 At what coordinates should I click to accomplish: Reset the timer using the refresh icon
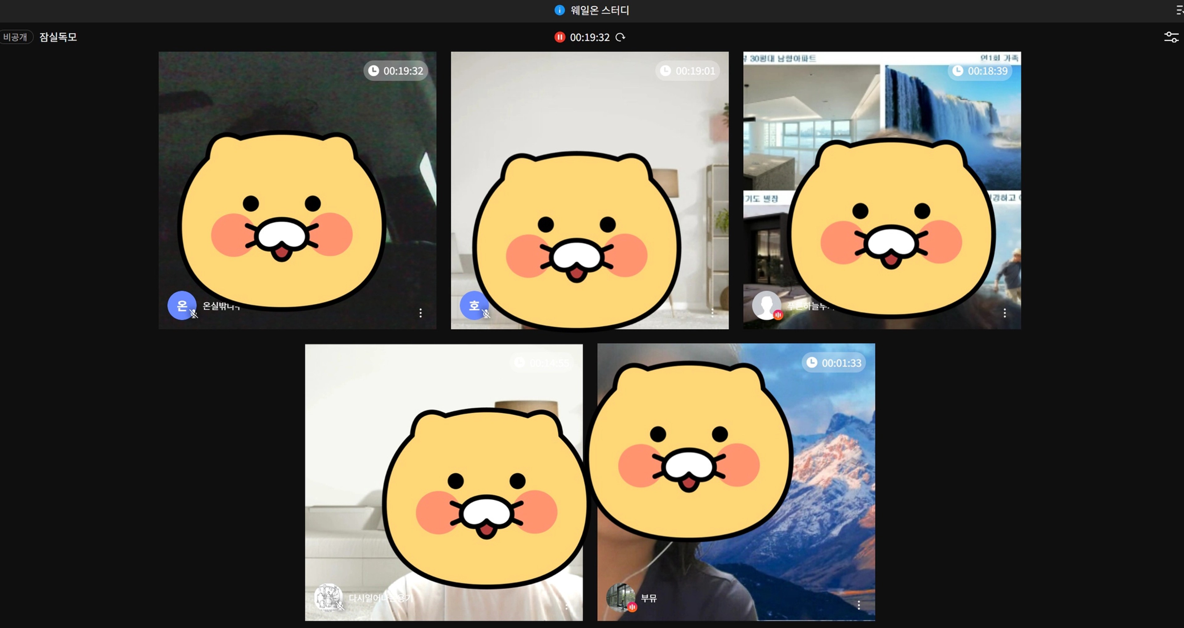[x=620, y=37]
